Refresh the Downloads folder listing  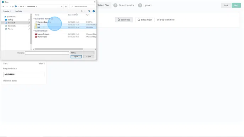tap(66, 6)
